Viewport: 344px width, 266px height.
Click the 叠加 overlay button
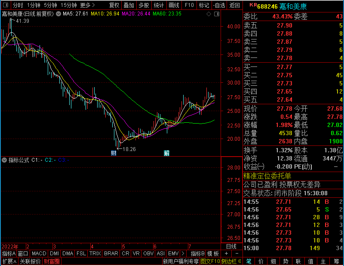tap(129, 5)
